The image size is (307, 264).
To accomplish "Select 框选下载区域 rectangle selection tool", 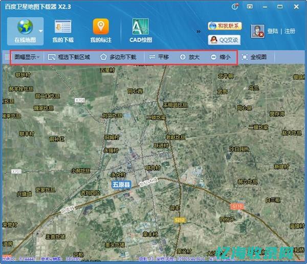I will [x=69, y=57].
